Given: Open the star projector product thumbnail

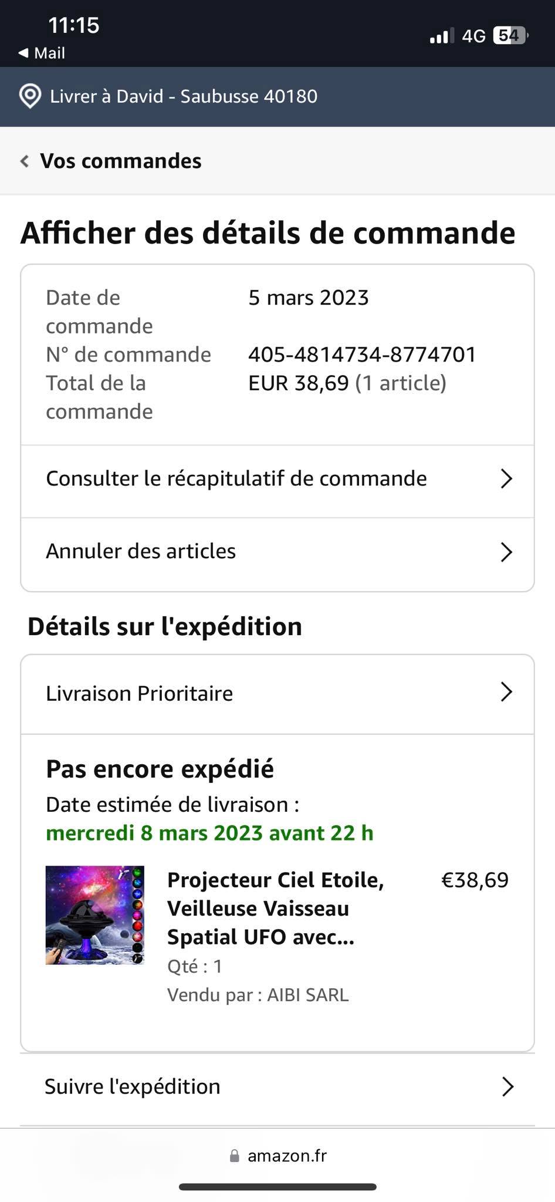Looking at the screenshot, I should click(95, 915).
